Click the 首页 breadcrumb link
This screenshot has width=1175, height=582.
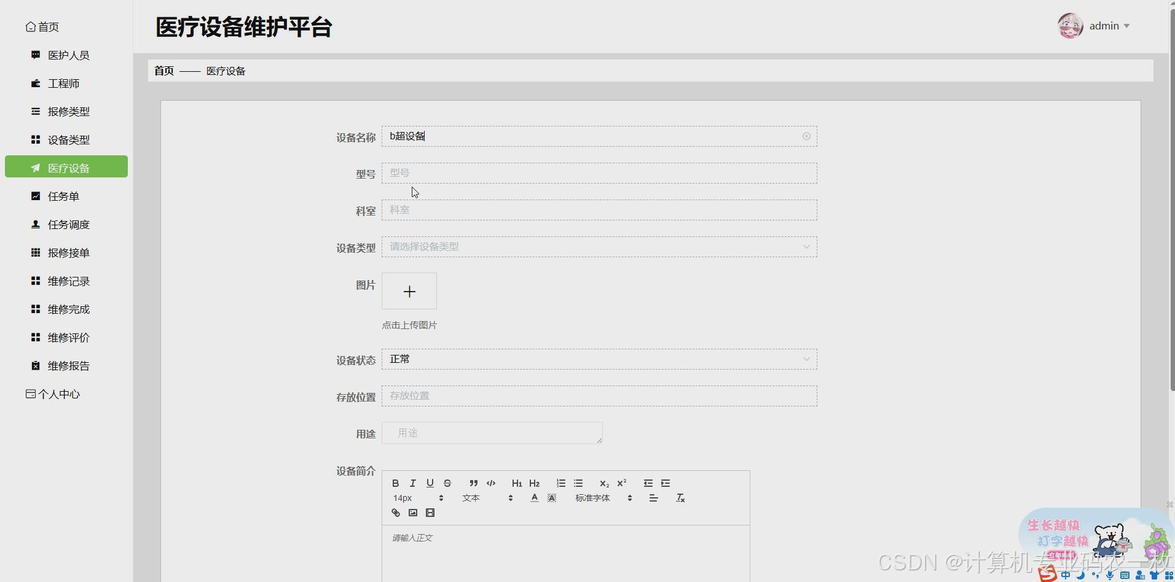click(164, 71)
